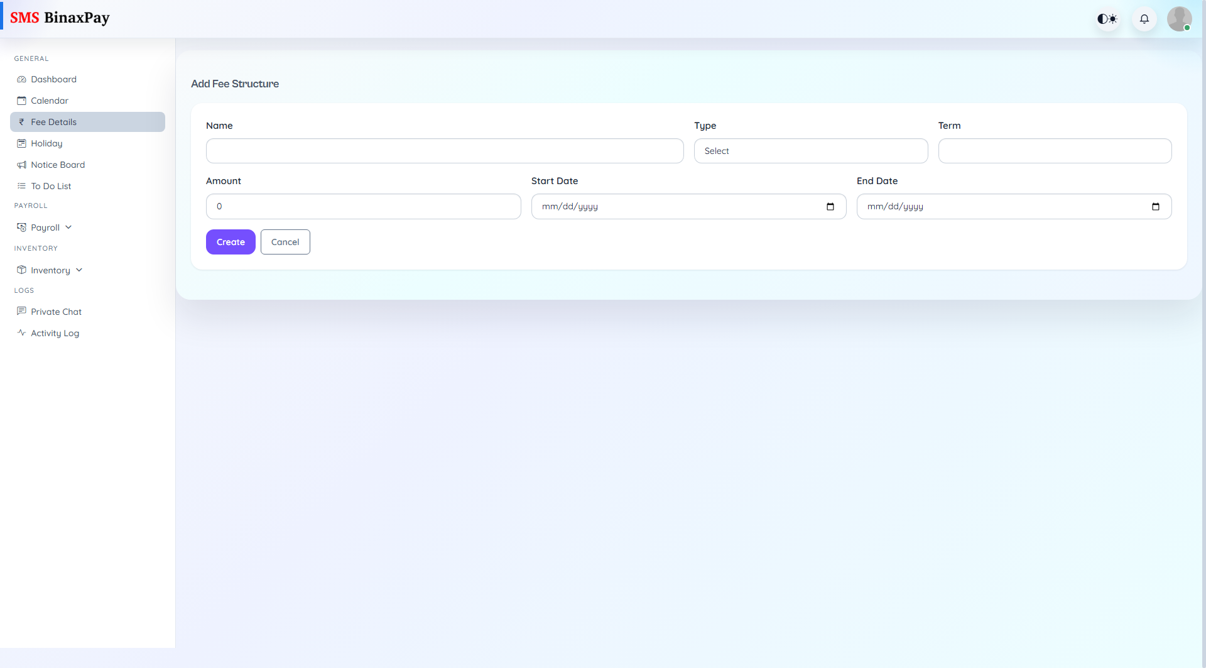Open the Holiday section icon
Screen dimensions: 1206x668
[x=22, y=143]
